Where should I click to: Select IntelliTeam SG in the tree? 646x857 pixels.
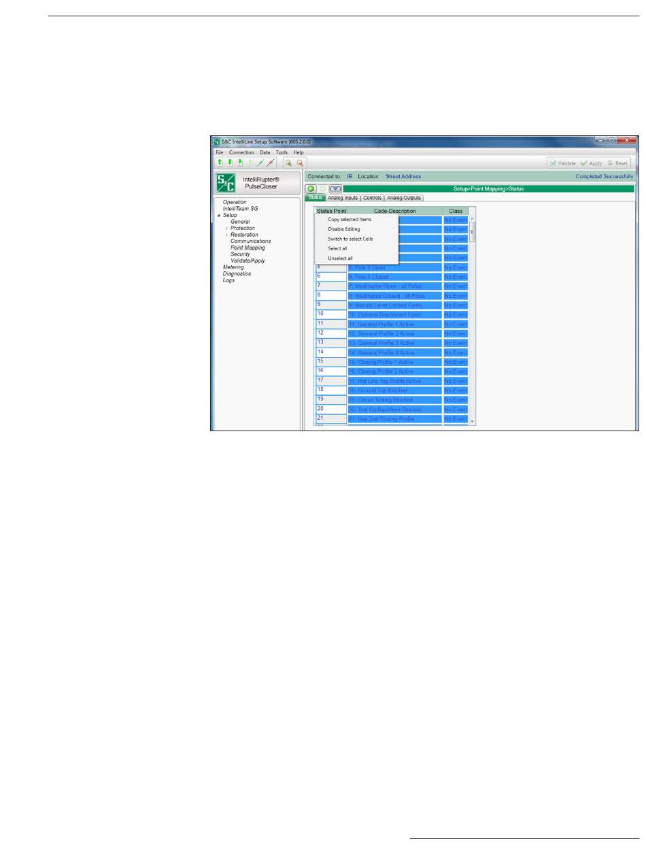click(240, 208)
